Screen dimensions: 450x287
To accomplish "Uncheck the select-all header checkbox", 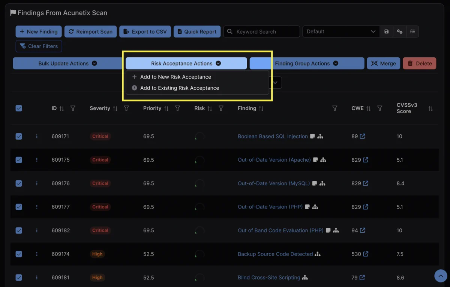I will pos(19,109).
